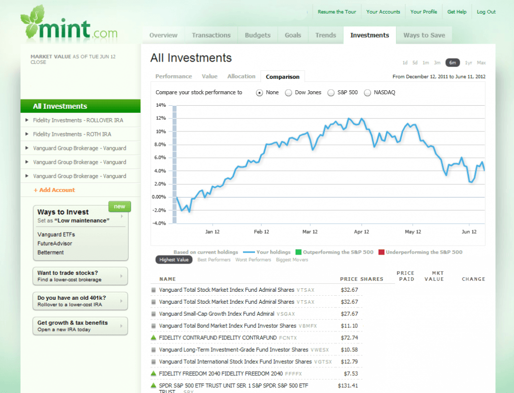Switch to the Value chart tab
Screen dimensions: 514x393
point(209,76)
